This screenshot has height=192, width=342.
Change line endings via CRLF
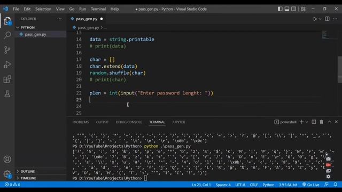pos(254,185)
